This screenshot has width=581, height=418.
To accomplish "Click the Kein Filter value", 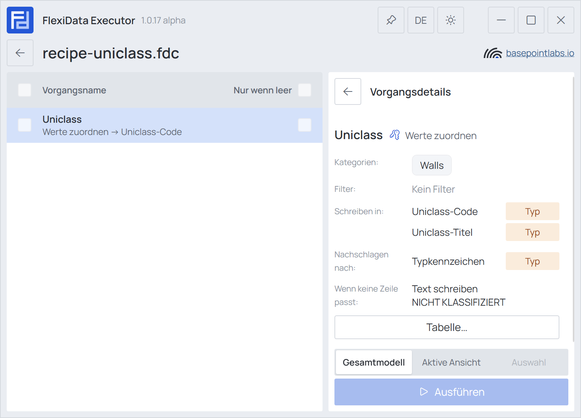I will coord(434,189).
